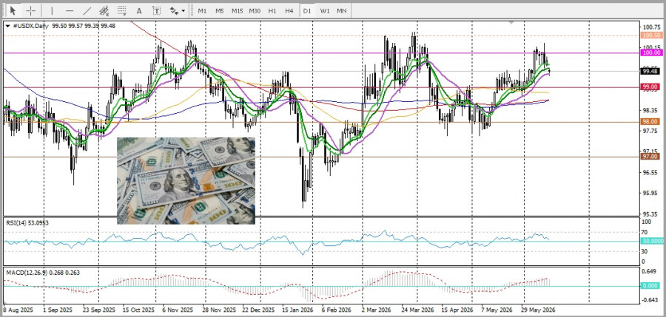Draw a vertical line tool
Screen dimensions: 666x317
52,10
